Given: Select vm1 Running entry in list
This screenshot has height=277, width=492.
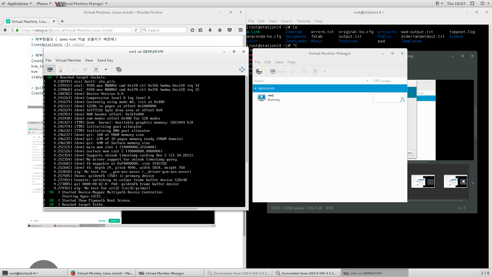Looking at the screenshot, I should (273, 97).
